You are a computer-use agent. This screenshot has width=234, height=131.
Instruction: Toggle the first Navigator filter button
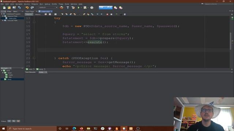coord(9,121)
